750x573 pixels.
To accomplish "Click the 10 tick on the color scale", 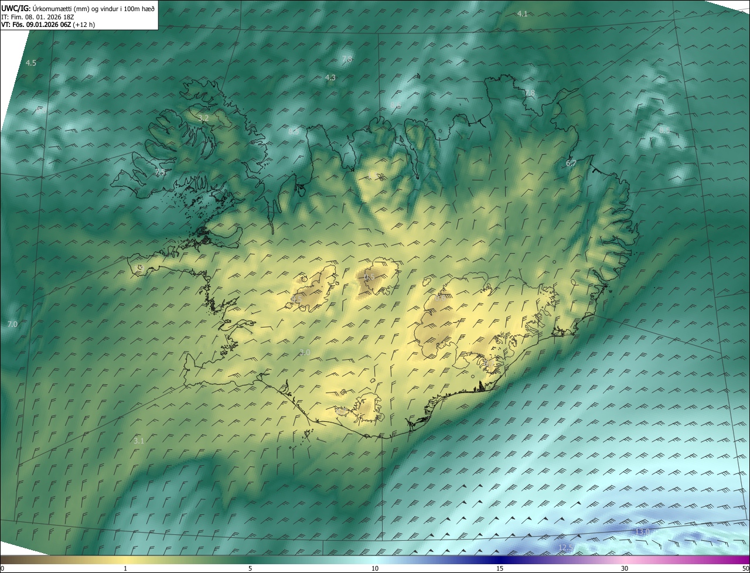I will (375, 568).
